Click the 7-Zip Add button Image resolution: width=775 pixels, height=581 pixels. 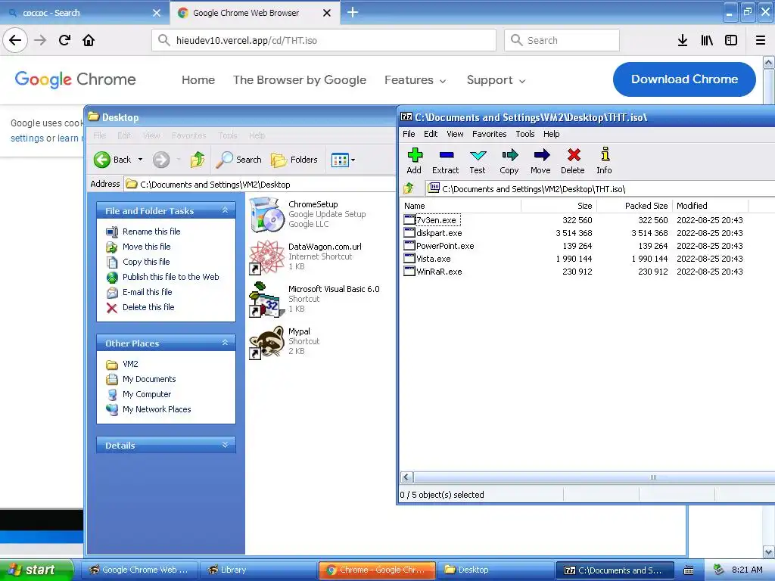(414, 161)
